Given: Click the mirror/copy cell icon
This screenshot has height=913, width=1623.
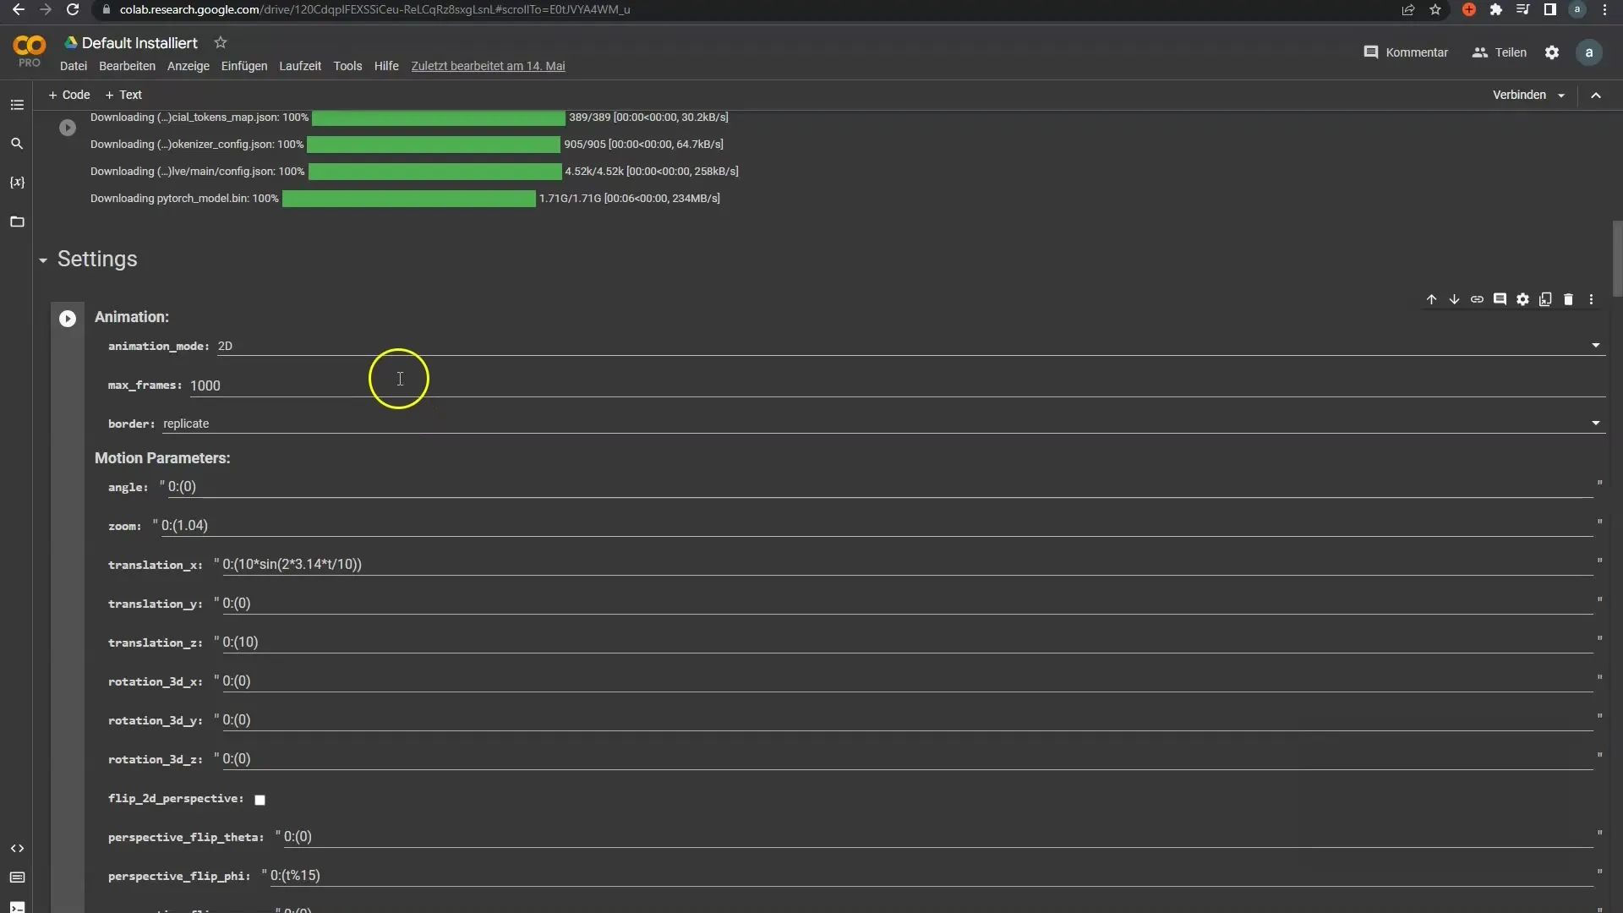Looking at the screenshot, I should [x=1545, y=298].
